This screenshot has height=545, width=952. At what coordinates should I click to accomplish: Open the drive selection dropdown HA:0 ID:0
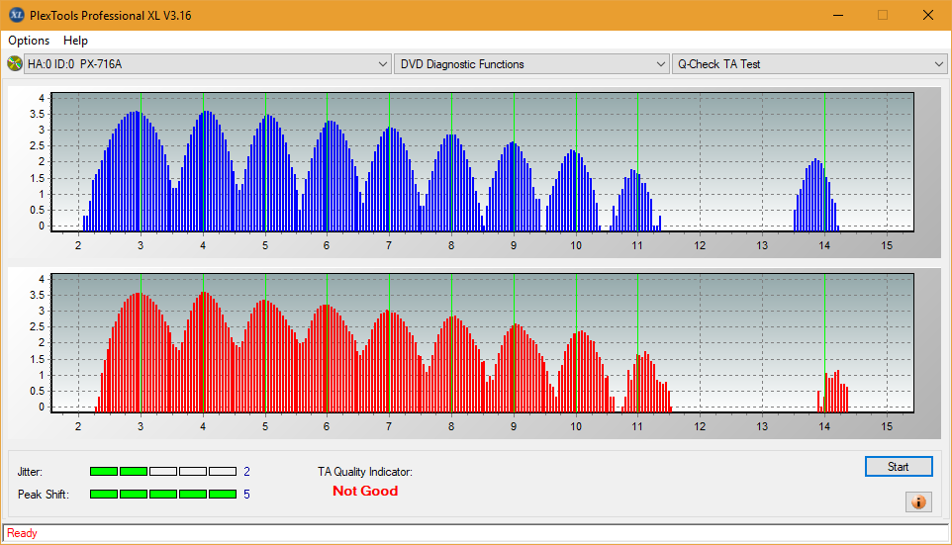click(207, 63)
